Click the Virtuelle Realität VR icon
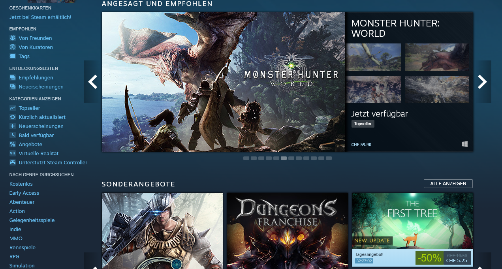The image size is (502, 269). 13,154
